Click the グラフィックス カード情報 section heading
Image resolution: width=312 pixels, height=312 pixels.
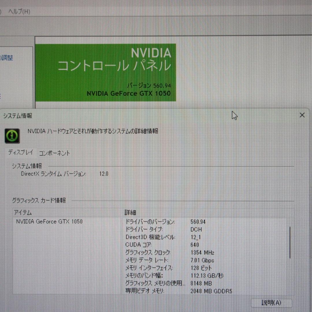point(39,200)
